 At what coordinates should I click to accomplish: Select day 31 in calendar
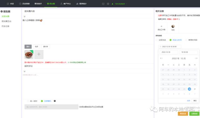(x=195, y=89)
